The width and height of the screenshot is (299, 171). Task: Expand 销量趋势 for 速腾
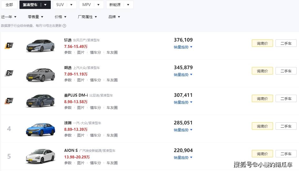(183, 130)
